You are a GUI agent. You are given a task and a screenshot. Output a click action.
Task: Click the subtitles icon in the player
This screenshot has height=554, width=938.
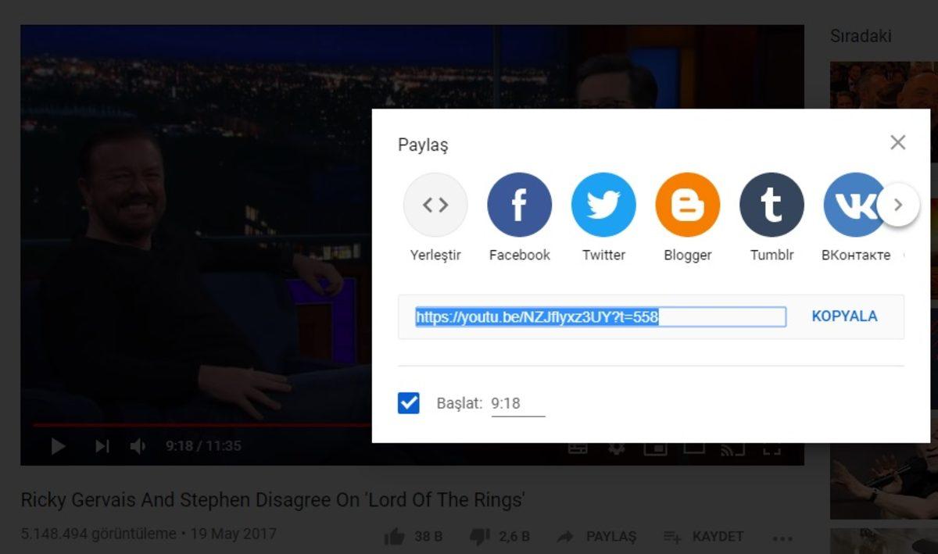click(577, 447)
